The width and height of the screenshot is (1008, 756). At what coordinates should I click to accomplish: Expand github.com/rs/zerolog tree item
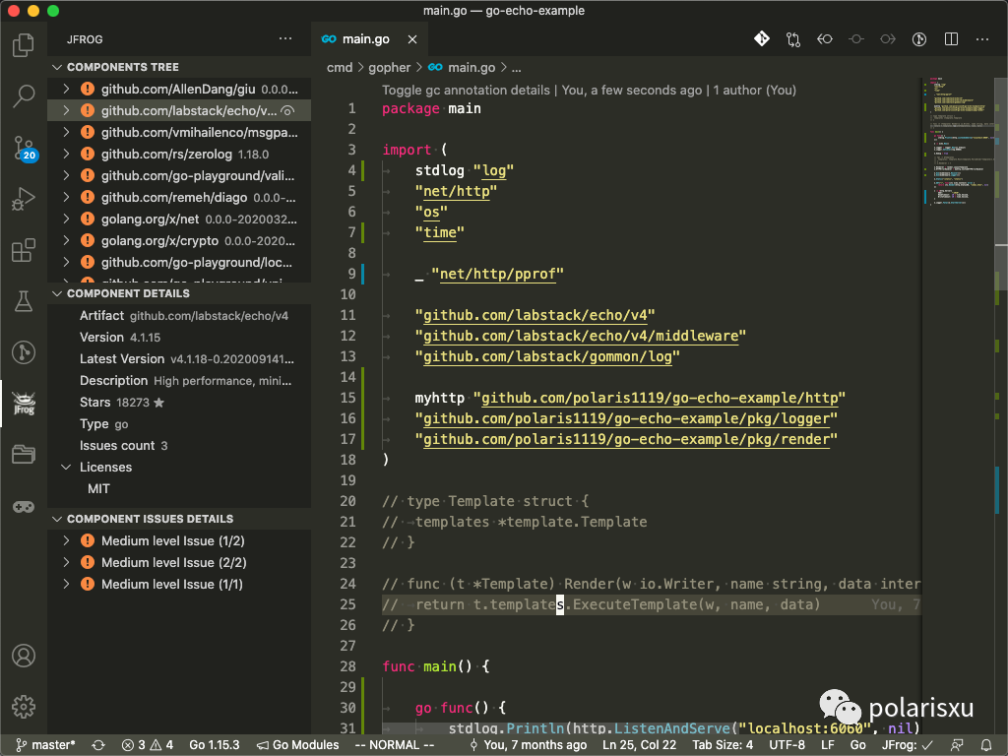[66, 154]
